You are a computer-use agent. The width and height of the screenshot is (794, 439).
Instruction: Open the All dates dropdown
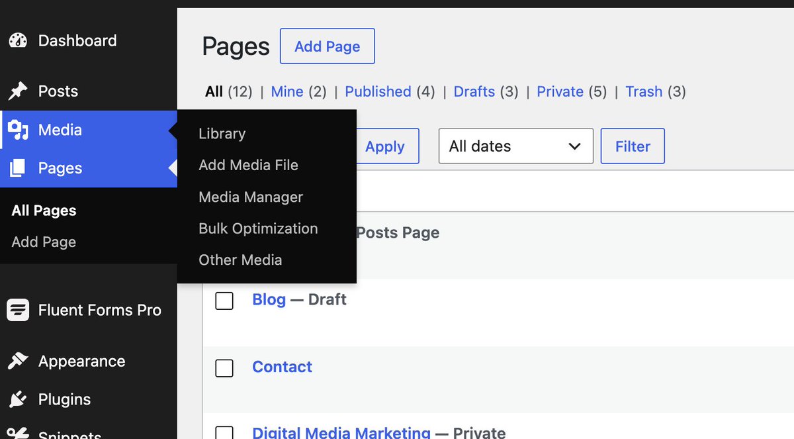pyautogui.click(x=516, y=146)
